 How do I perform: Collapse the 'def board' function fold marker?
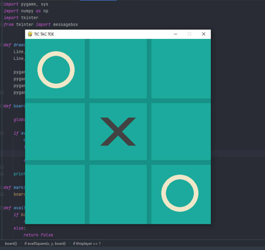[2, 106]
